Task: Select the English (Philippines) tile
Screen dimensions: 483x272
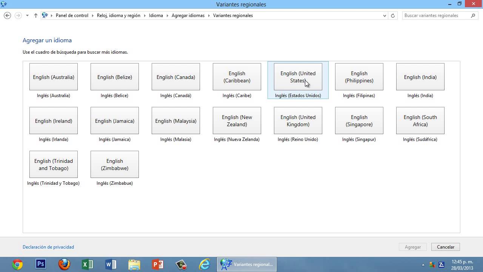Action: click(359, 77)
